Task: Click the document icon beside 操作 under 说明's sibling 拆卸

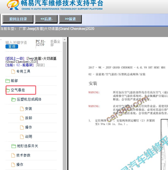Action: click(22, 127)
